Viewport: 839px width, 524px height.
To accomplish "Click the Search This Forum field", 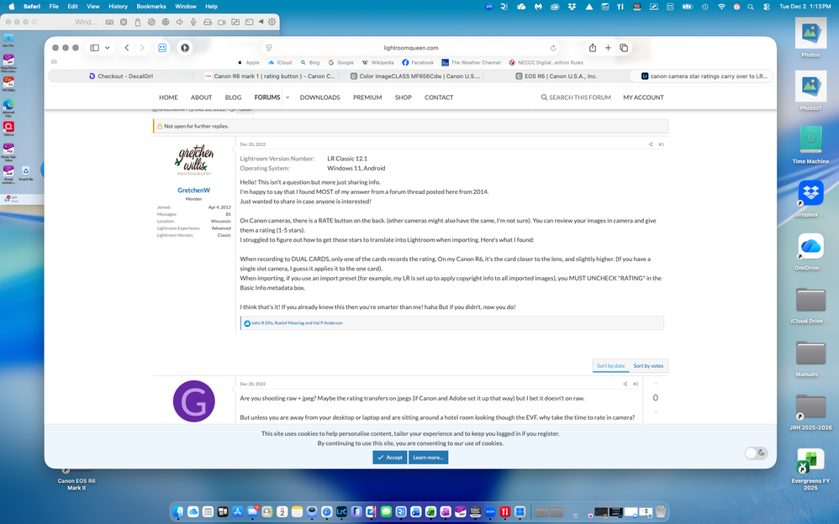I will click(575, 97).
